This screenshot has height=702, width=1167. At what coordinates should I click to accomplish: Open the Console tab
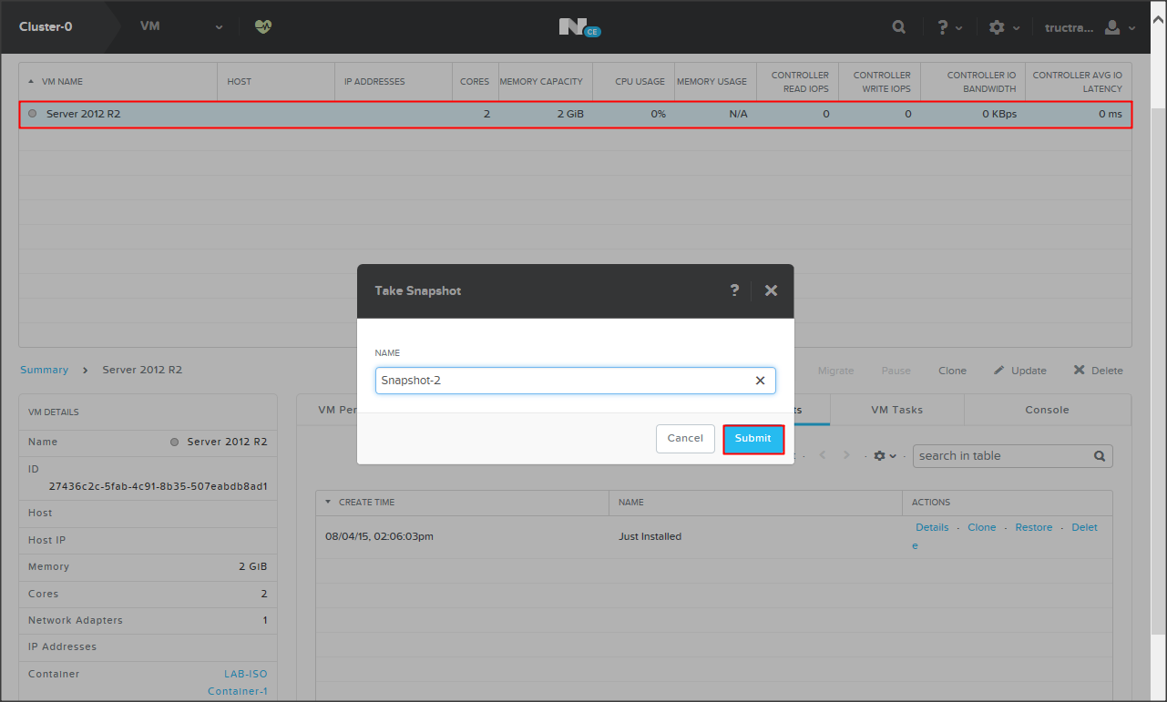pos(1047,410)
